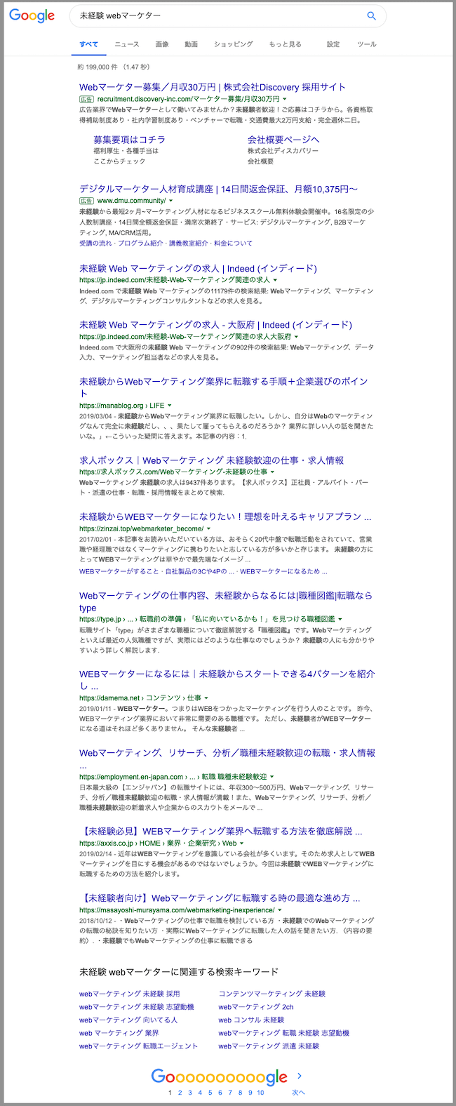Expand dropdown arrow beside employment.en-japan.com breadcrumb
The image size is (456, 1106).
click(x=272, y=777)
